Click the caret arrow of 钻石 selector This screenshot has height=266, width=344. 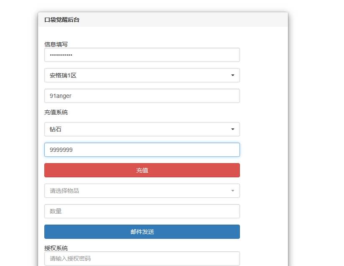(232, 129)
